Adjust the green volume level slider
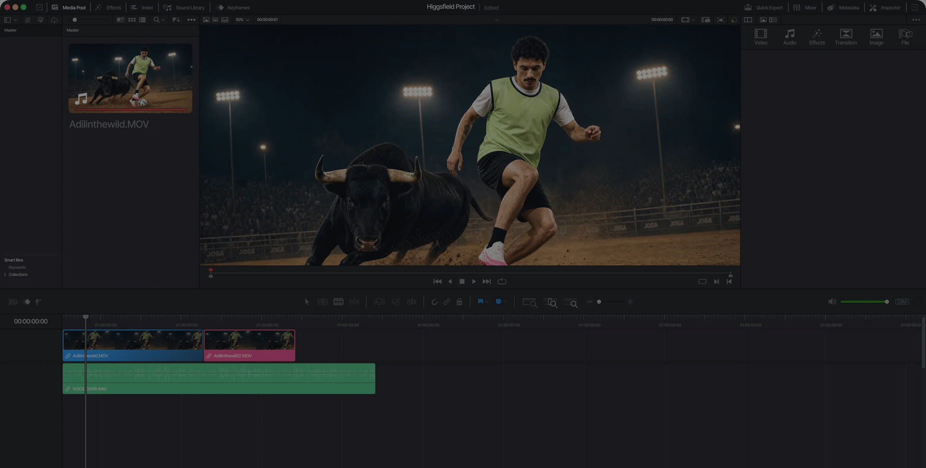Screen dimensions: 926x468 click(x=864, y=302)
